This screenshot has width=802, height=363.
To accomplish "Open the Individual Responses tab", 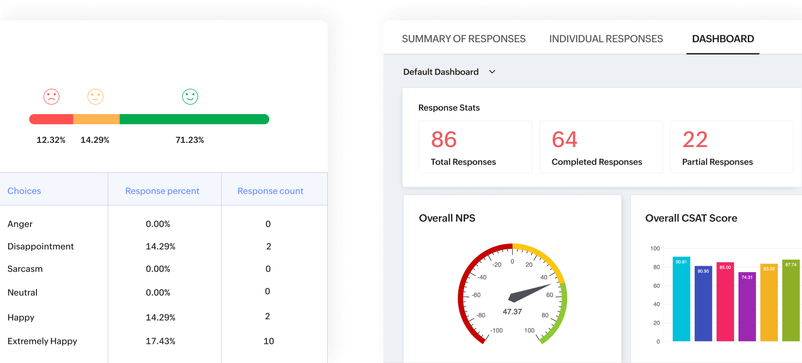I will [606, 39].
